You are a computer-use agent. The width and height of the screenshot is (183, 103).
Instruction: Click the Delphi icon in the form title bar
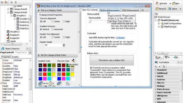click(x=38, y=6)
